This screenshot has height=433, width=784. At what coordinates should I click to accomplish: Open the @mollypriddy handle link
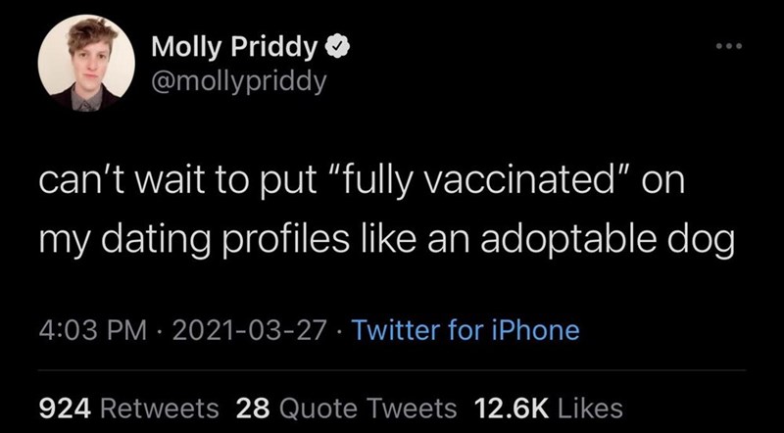pyautogui.click(x=238, y=78)
